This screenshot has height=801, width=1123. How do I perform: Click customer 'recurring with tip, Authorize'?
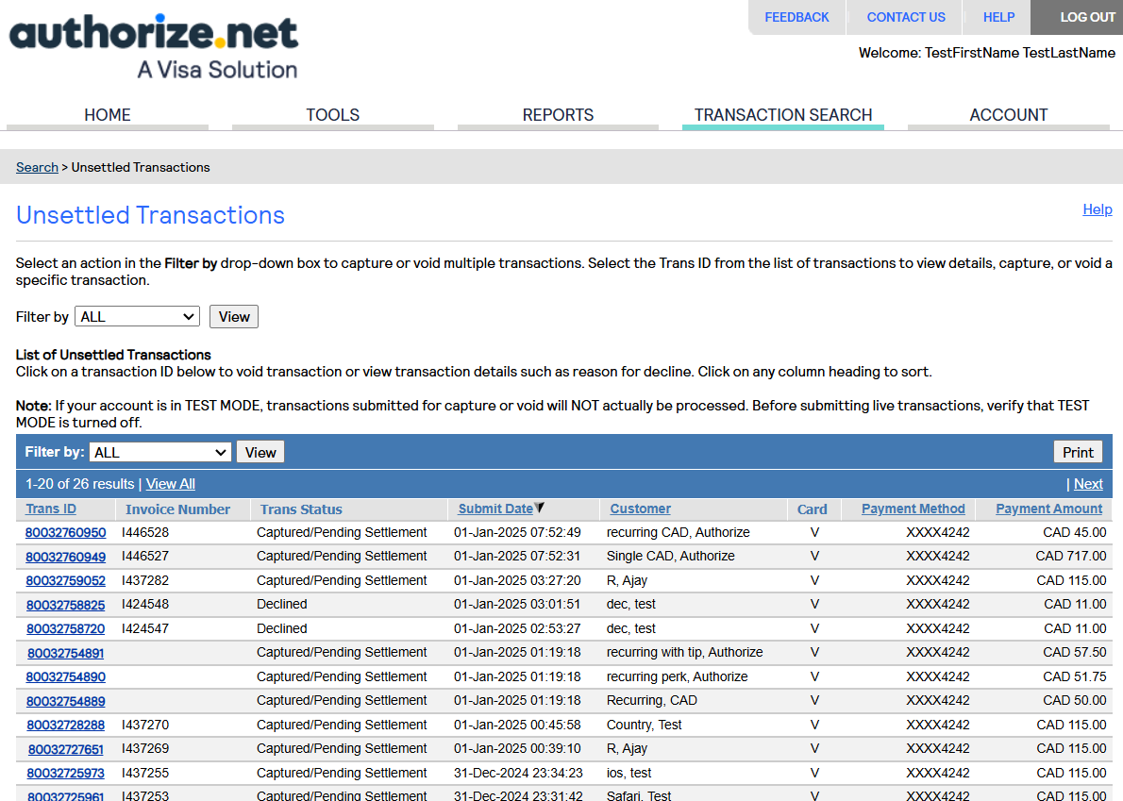(685, 652)
